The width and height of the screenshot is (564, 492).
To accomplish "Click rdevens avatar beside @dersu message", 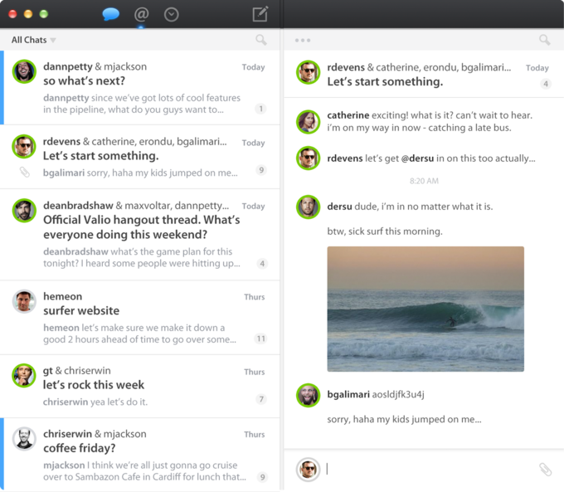I will [x=309, y=158].
